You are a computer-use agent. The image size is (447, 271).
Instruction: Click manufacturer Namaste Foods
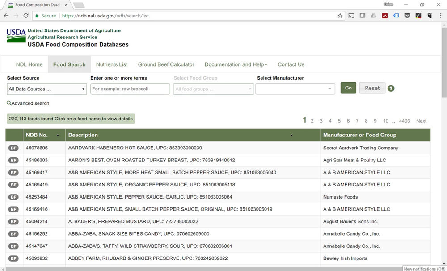click(x=340, y=197)
